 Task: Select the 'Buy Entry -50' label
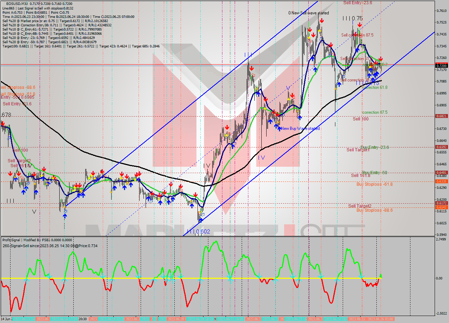tap(375, 173)
